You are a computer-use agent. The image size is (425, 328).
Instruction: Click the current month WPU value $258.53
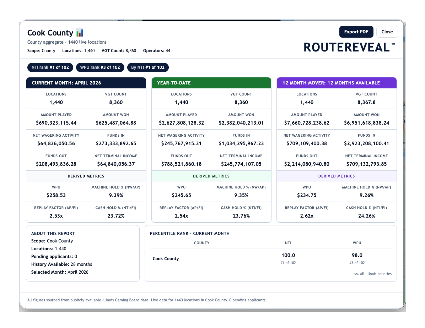[56, 195]
